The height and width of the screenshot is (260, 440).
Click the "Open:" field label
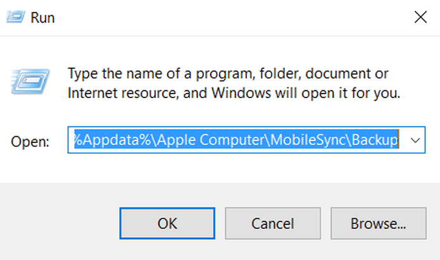tap(29, 142)
